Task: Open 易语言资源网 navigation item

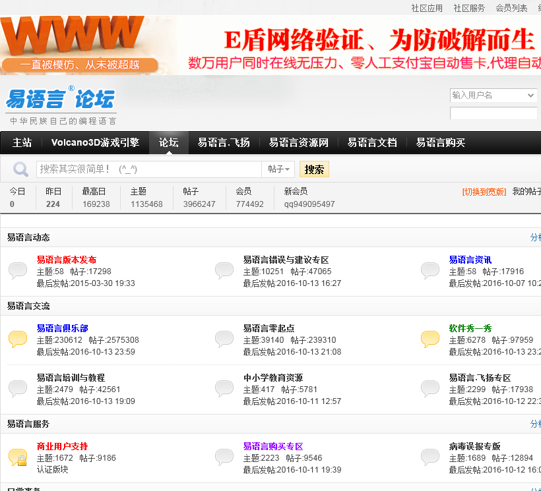Action: pos(298,142)
